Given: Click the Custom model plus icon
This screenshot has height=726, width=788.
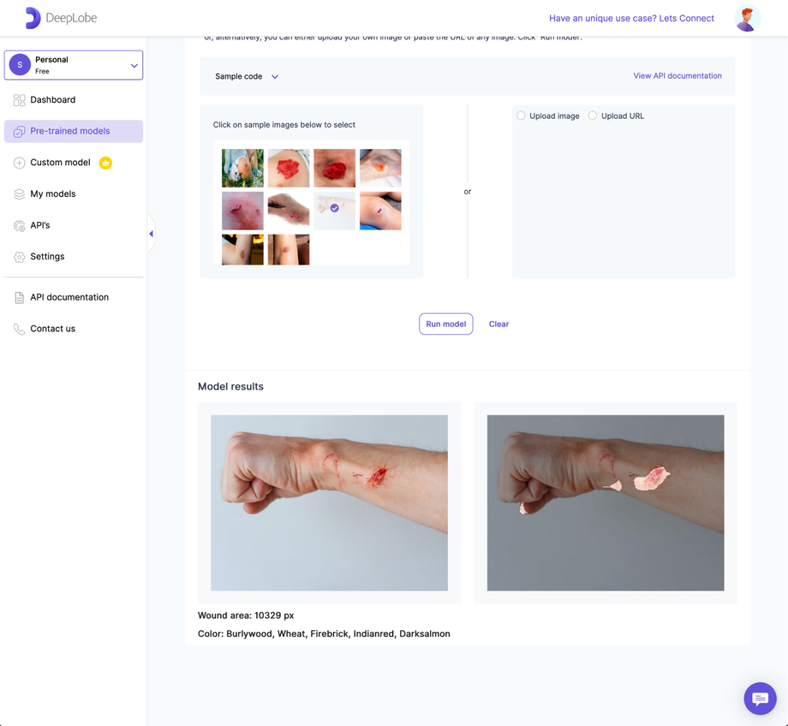Looking at the screenshot, I should (19, 162).
